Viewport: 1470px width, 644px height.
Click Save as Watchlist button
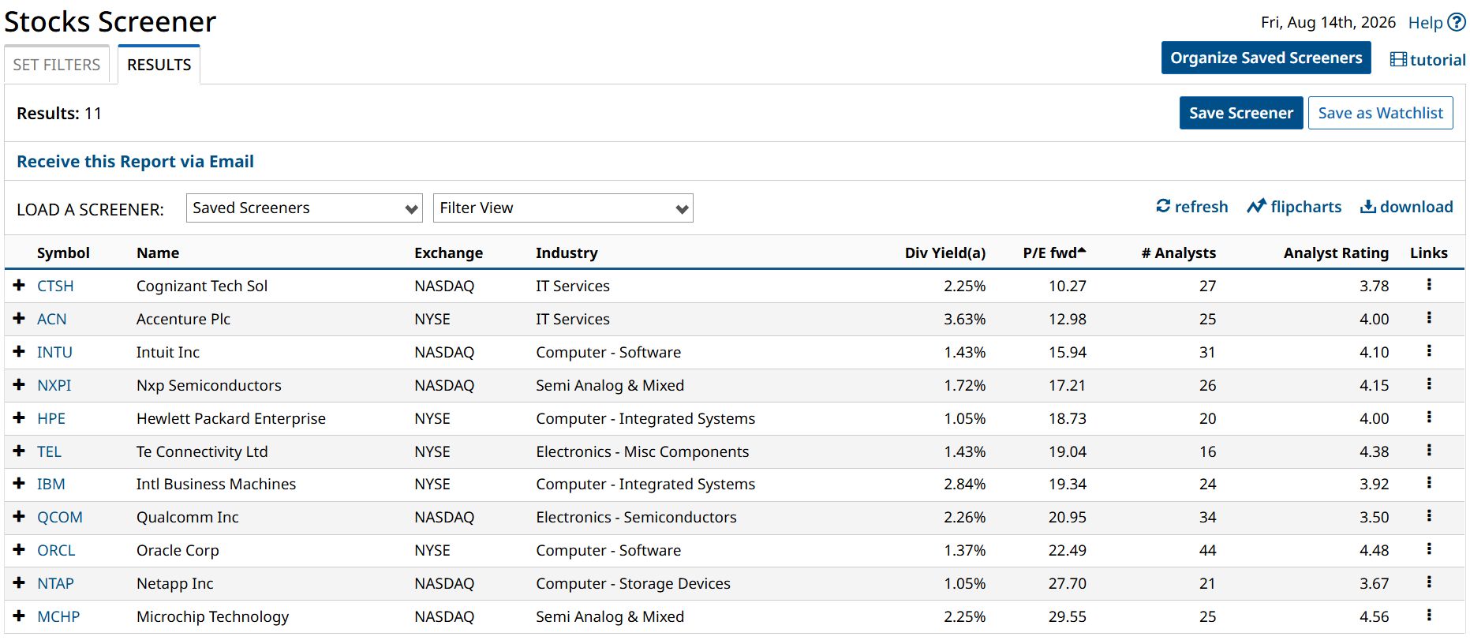(x=1381, y=113)
